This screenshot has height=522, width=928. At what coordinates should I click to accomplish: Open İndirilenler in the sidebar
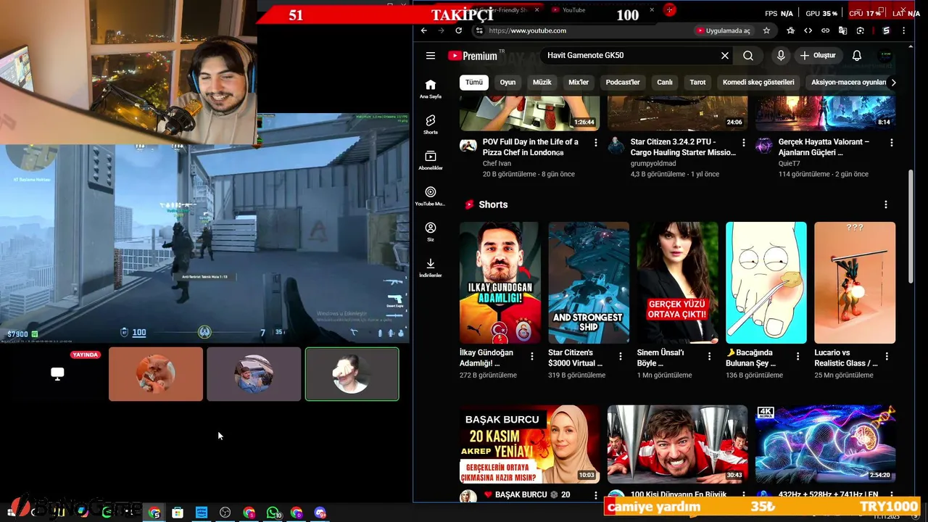pyautogui.click(x=431, y=268)
